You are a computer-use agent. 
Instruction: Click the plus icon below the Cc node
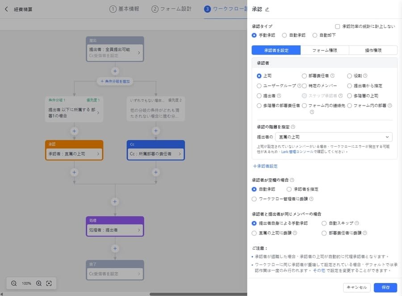pyautogui.click(x=155, y=172)
